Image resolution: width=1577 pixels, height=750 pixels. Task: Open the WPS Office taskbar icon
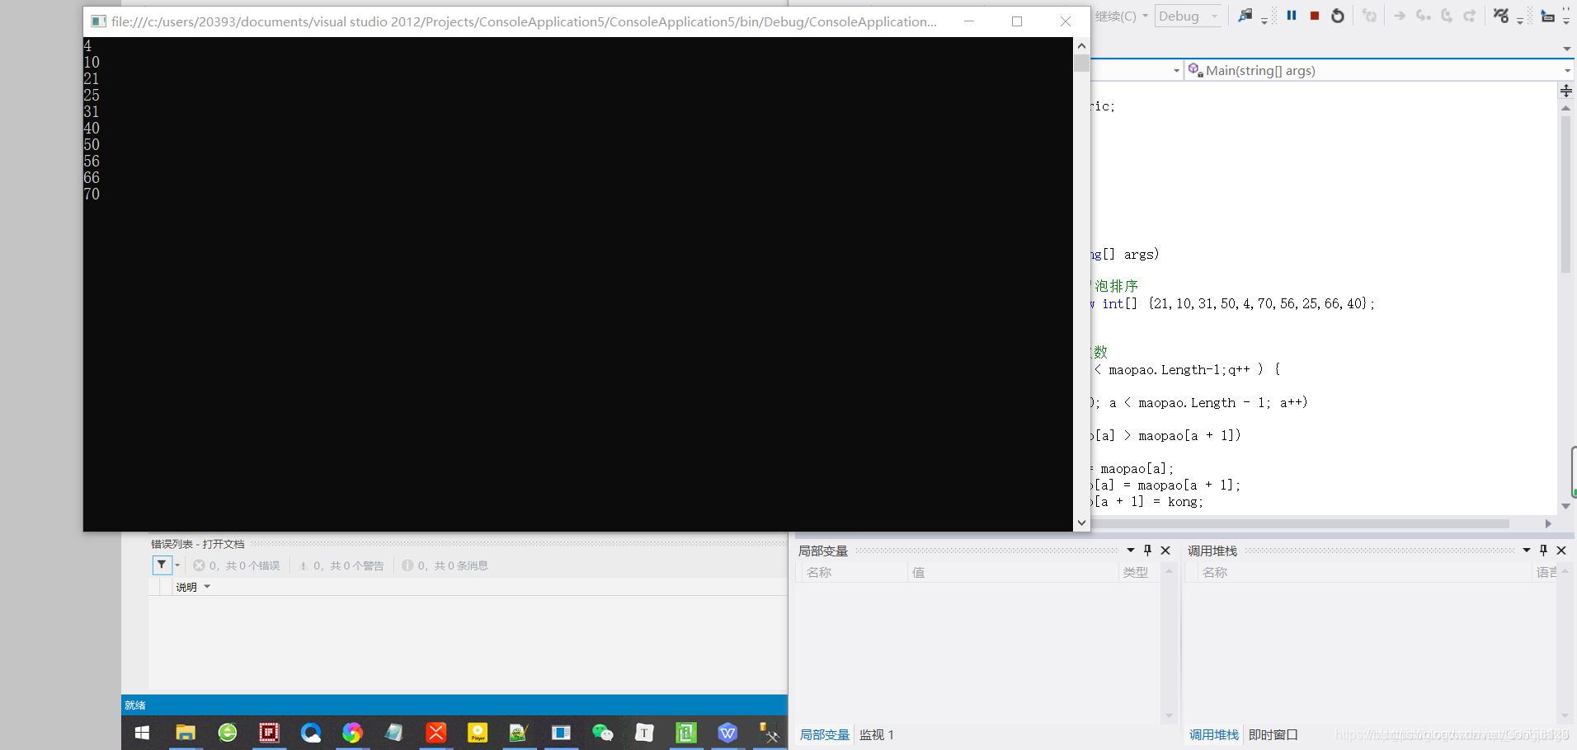coord(727,733)
